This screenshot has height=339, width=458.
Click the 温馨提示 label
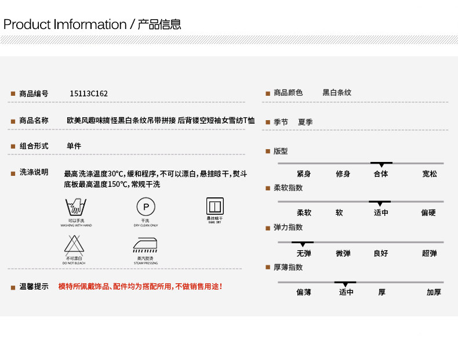point(34,286)
